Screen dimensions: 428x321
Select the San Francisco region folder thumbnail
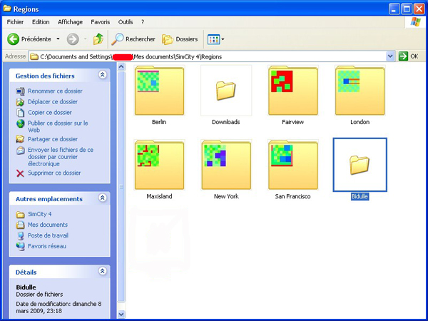point(293,165)
